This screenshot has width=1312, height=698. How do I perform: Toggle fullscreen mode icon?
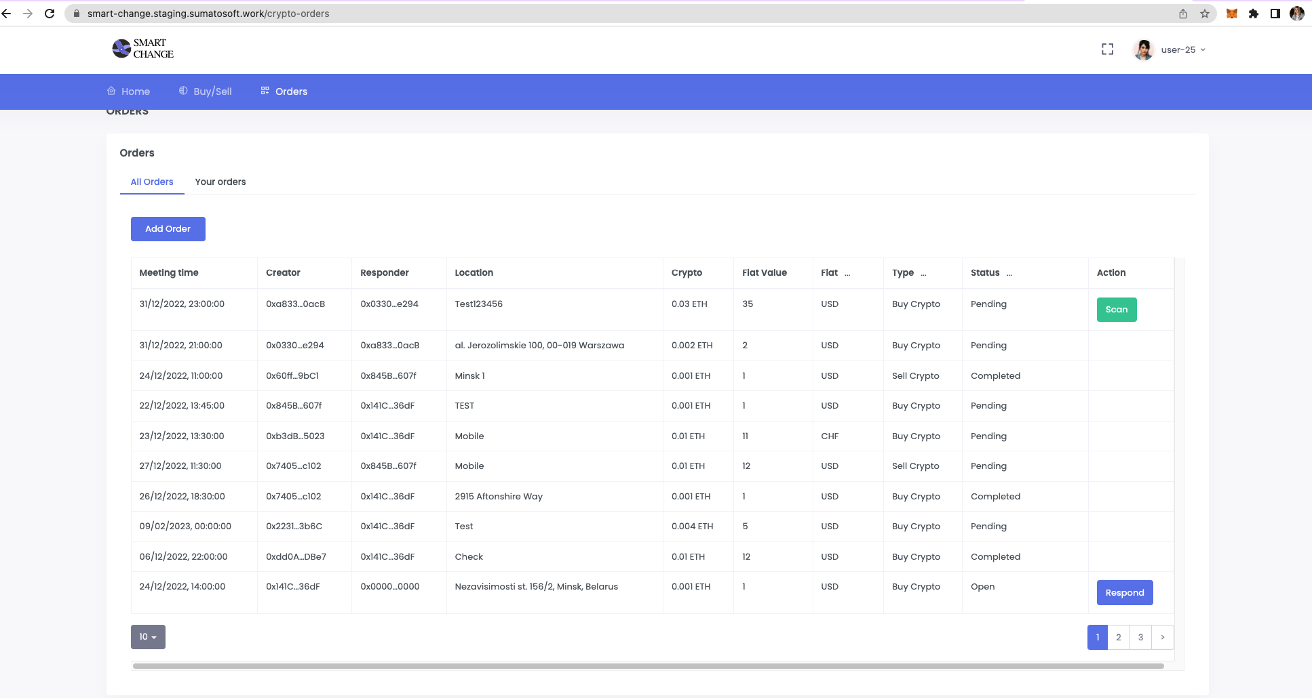1107,49
